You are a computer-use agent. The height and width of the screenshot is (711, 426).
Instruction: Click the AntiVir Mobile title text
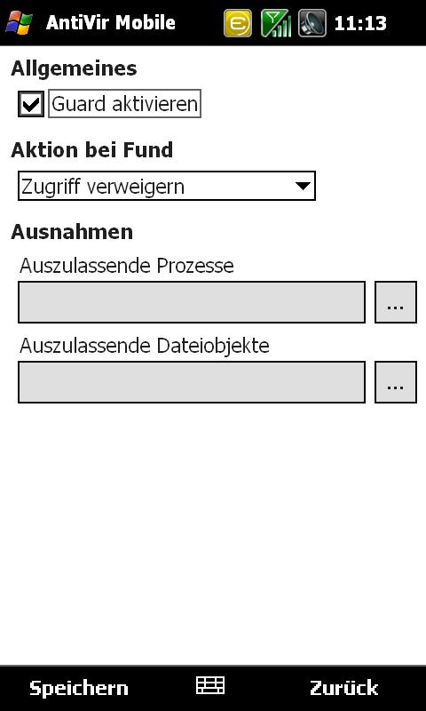tap(110, 23)
